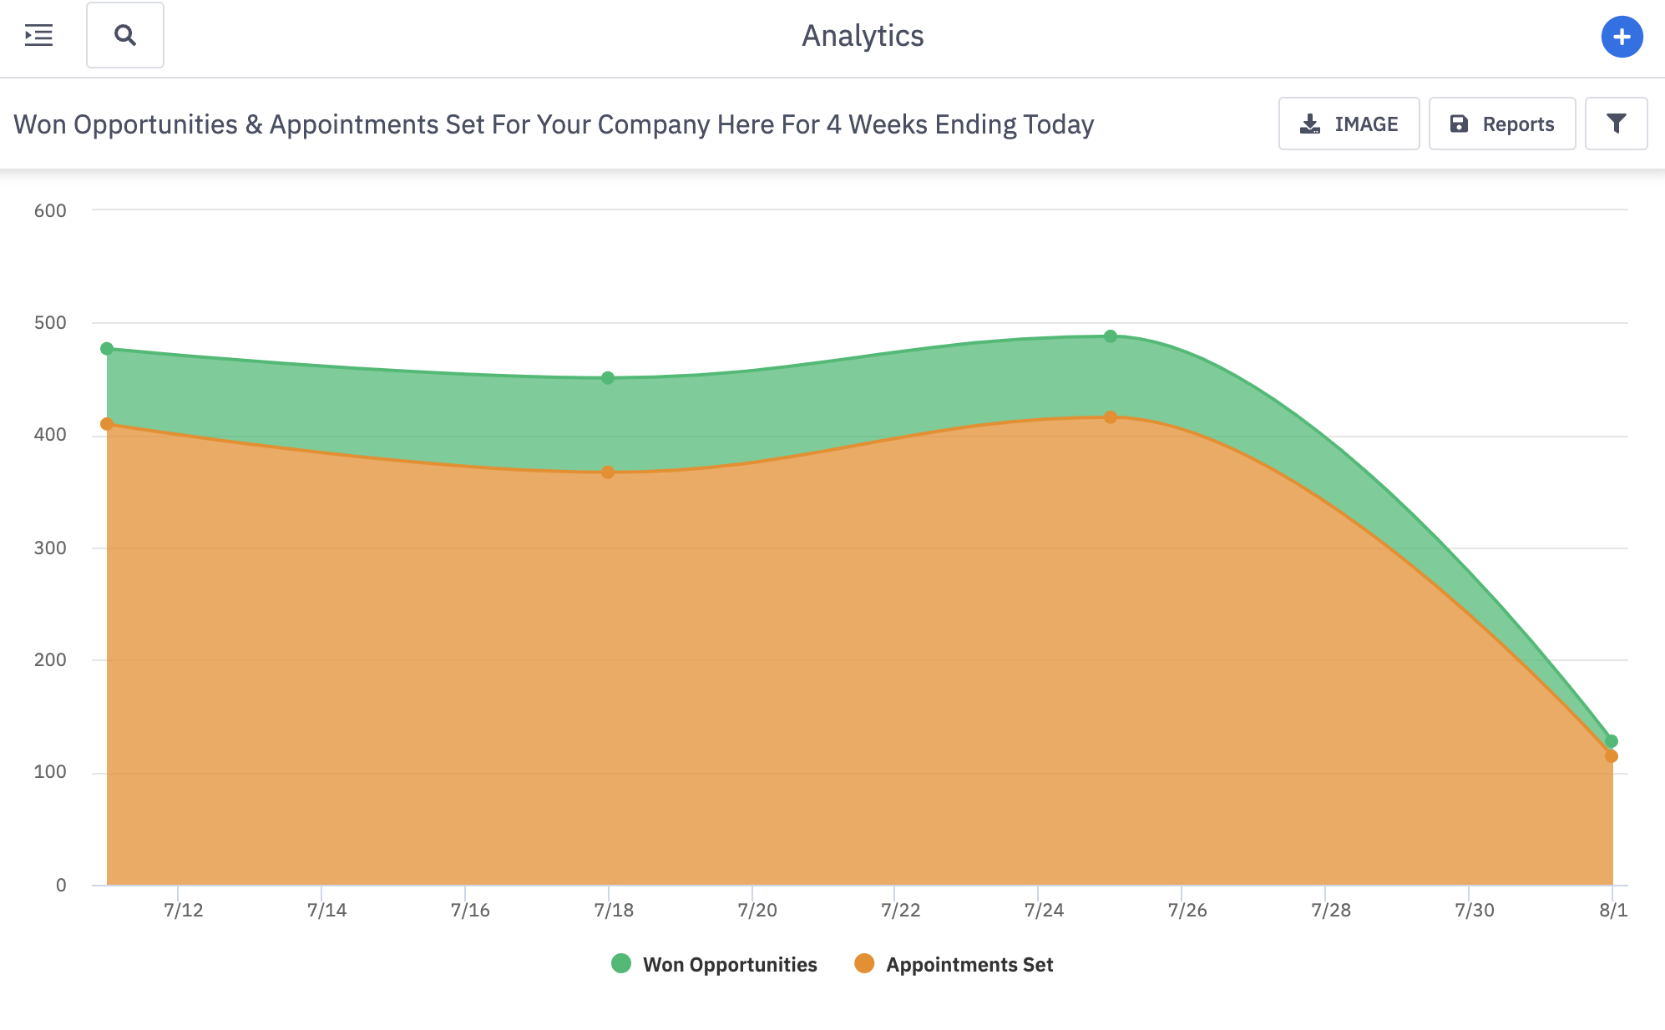This screenshot has height=1030, width=1665.
Task: Open the filter funnel icon
Action: (x=1616, y=124)
